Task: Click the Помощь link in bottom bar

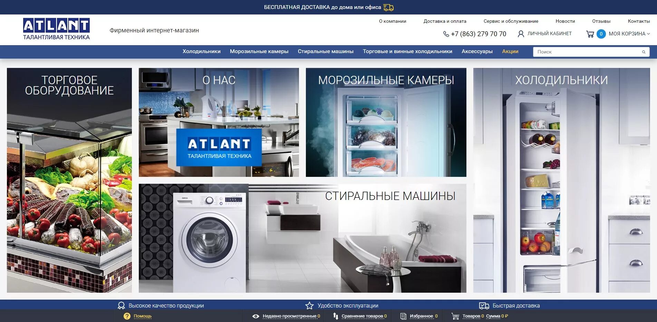Action: click(143, 316)
